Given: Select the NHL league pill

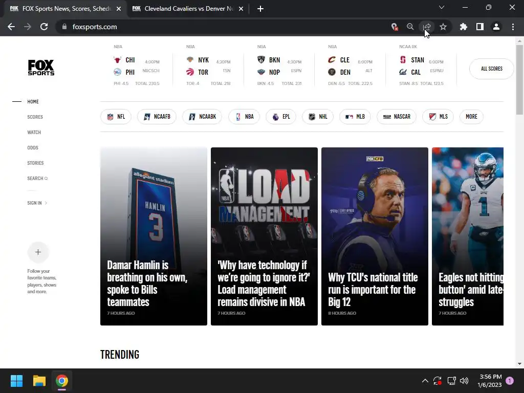Looking at the screenshot, I should pos(317,117).
